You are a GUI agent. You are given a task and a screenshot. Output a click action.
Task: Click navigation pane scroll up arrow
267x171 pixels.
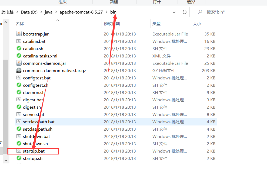(x=6, y=22)
